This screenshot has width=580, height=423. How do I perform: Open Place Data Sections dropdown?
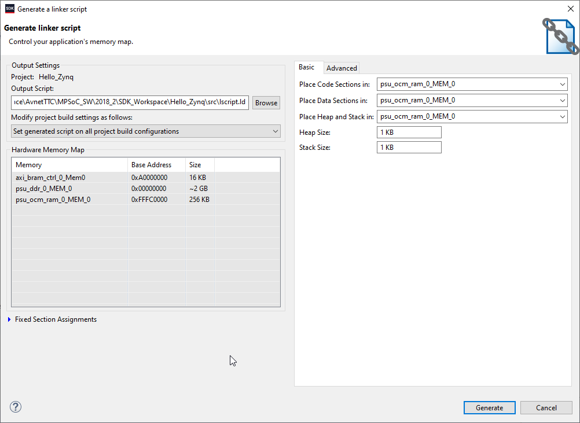[472, 101]
